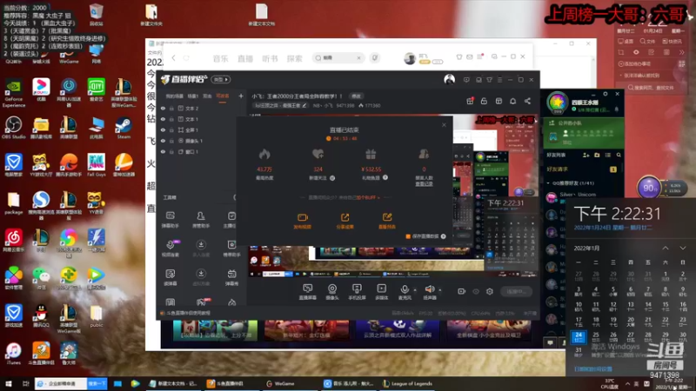Open OBS Studio desktop shortcut

13,128
